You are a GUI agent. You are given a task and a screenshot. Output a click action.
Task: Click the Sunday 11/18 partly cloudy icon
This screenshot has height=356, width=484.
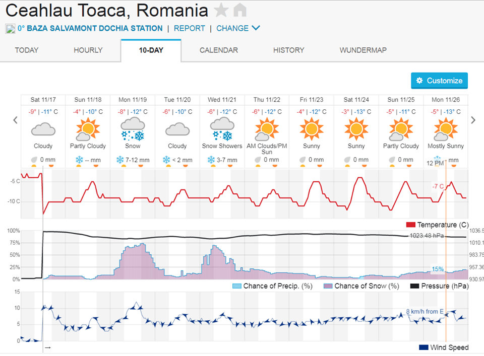(x=88, y=129)
